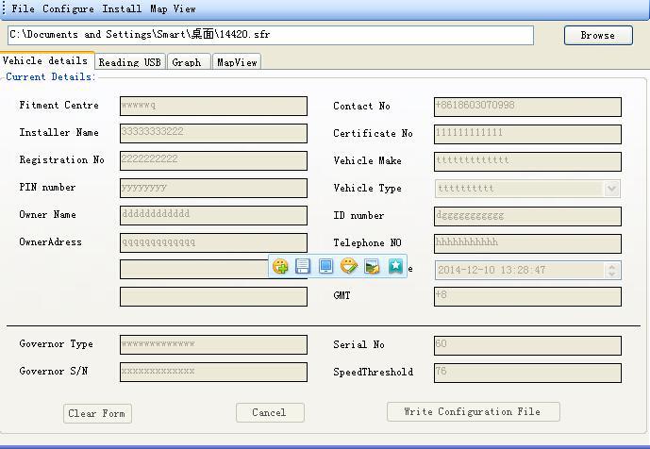Expand the Vehicle Type dropdown

[612, 189]
